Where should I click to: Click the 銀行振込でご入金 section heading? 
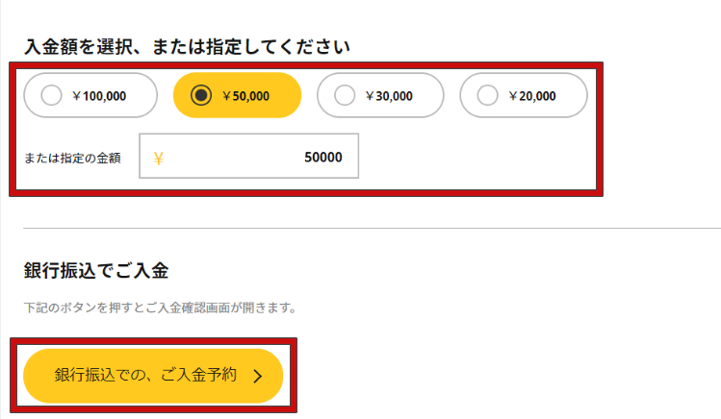click(96, 270)
